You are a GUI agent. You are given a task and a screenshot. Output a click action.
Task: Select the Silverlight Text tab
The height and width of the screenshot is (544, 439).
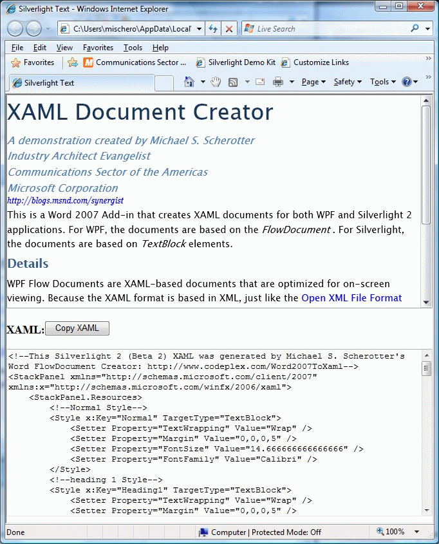(x=82, y=83)
